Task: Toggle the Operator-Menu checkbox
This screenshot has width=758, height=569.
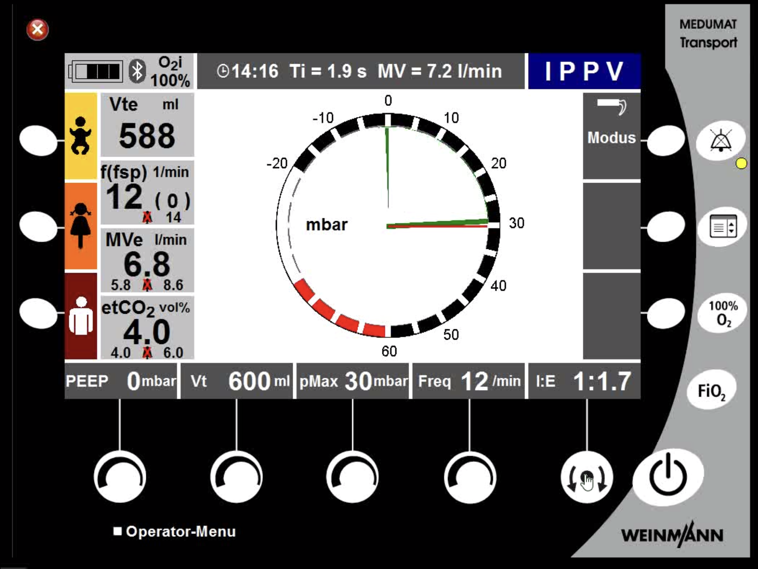Action: coord(118,531)
